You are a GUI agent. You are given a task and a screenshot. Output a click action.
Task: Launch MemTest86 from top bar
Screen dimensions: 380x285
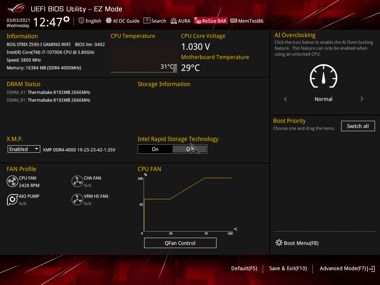click(247, 21)
